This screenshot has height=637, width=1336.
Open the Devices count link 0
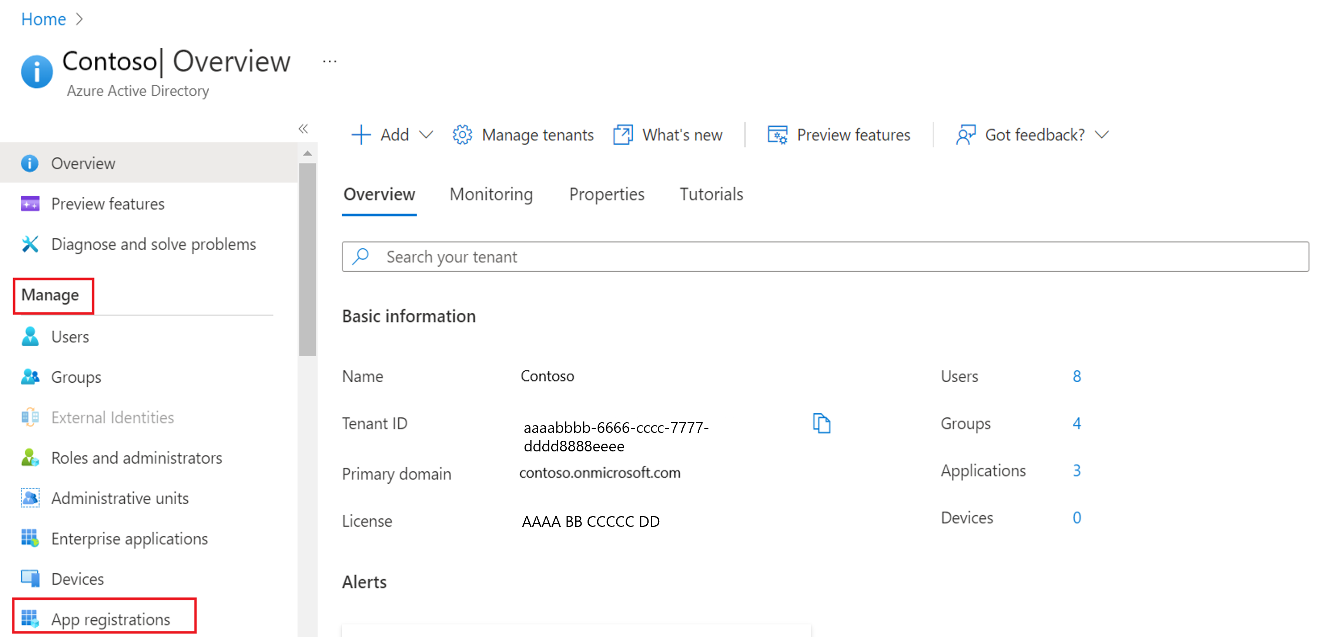point(1076,518)
